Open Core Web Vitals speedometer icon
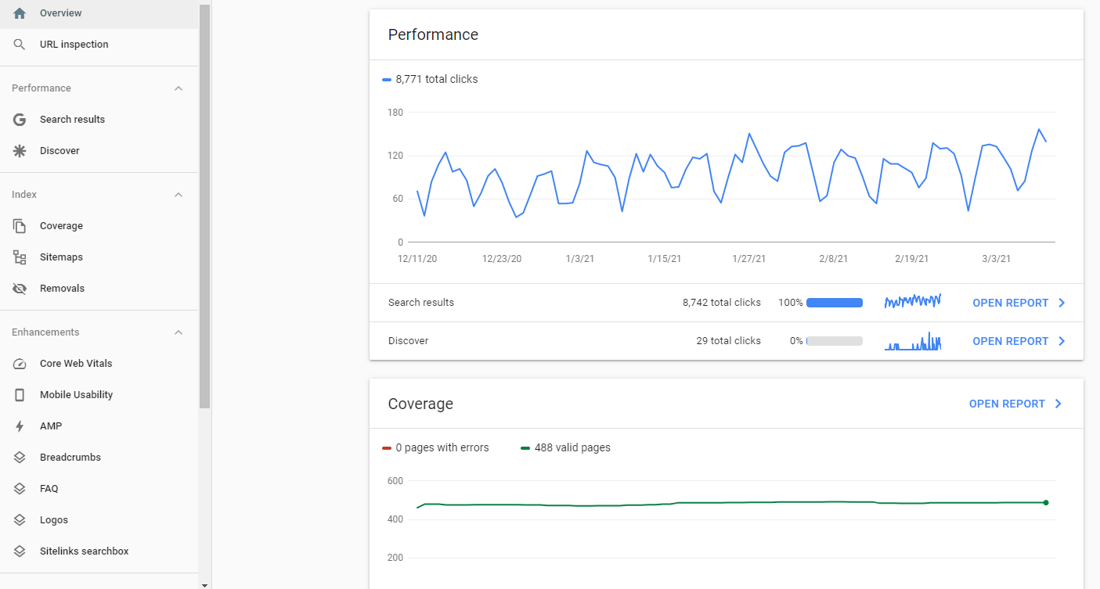The width and height of the screenshot is (1100, 589). click(x=20, y=363)
